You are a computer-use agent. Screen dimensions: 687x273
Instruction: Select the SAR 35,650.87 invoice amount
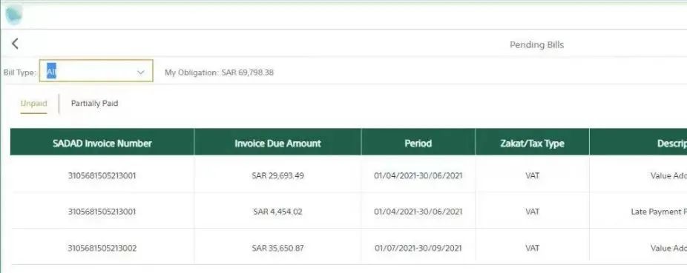point(277,248)
